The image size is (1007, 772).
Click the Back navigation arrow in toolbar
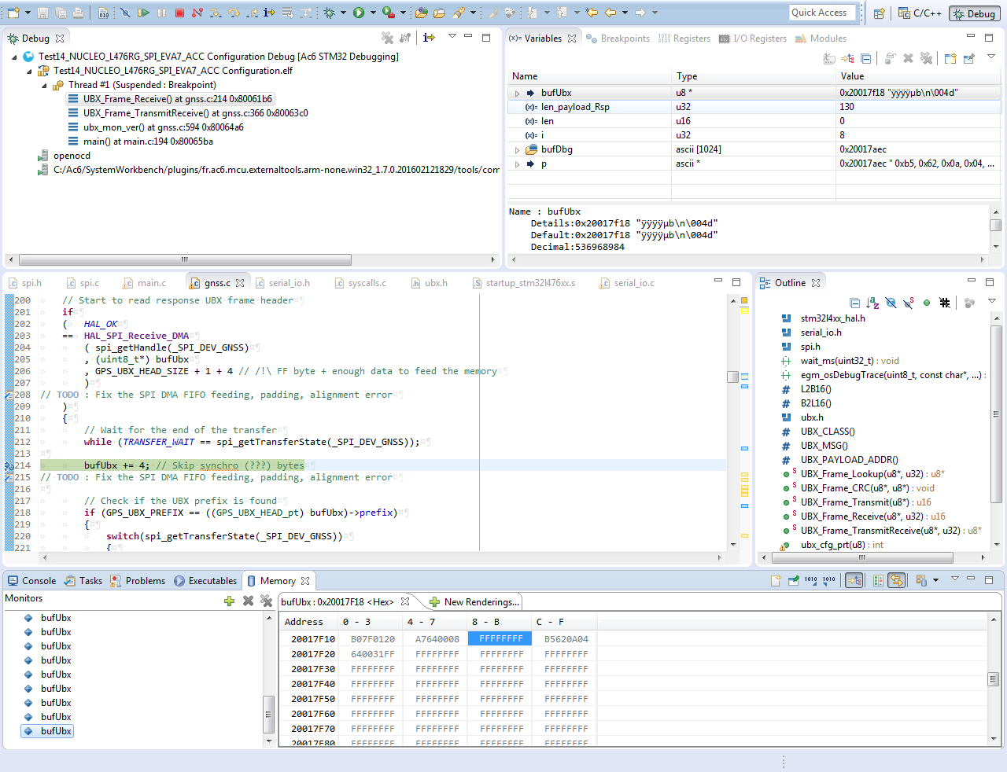click(610, 13)
